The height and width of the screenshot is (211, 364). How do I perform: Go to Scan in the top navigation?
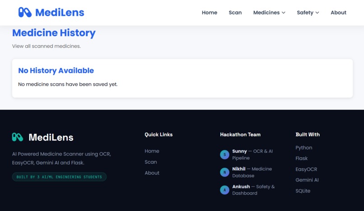coord(235,13)
